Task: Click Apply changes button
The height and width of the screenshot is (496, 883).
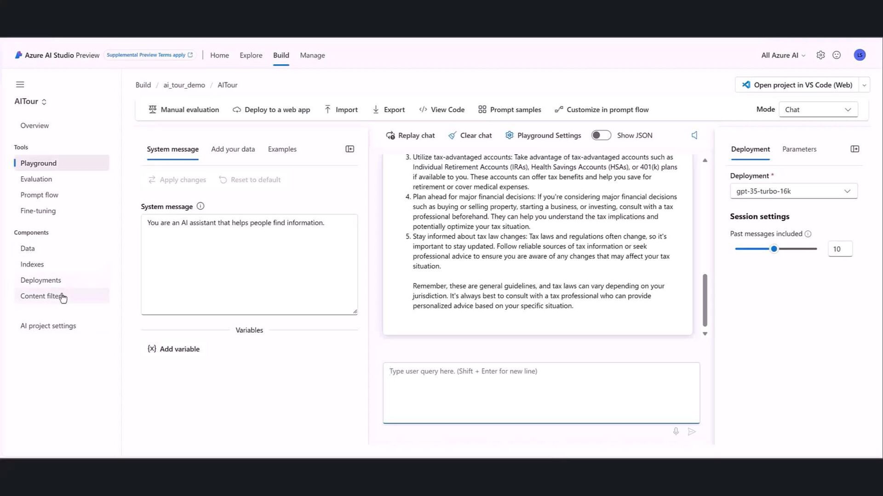Action: pyautogui.click(x=177, y=180)
